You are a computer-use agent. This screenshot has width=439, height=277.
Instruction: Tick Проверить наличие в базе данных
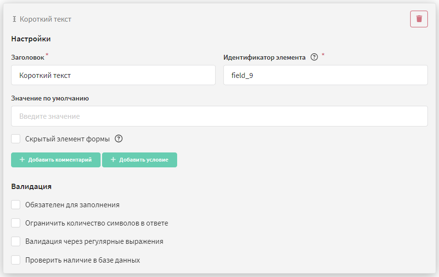click(x=16, y=260)
